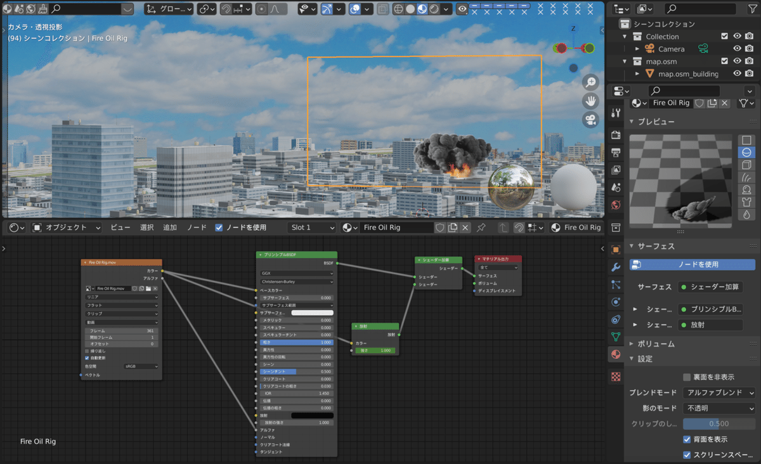Uncheck the 背面を表示 checkbox

pyautogui.click(x=687, y=439)
